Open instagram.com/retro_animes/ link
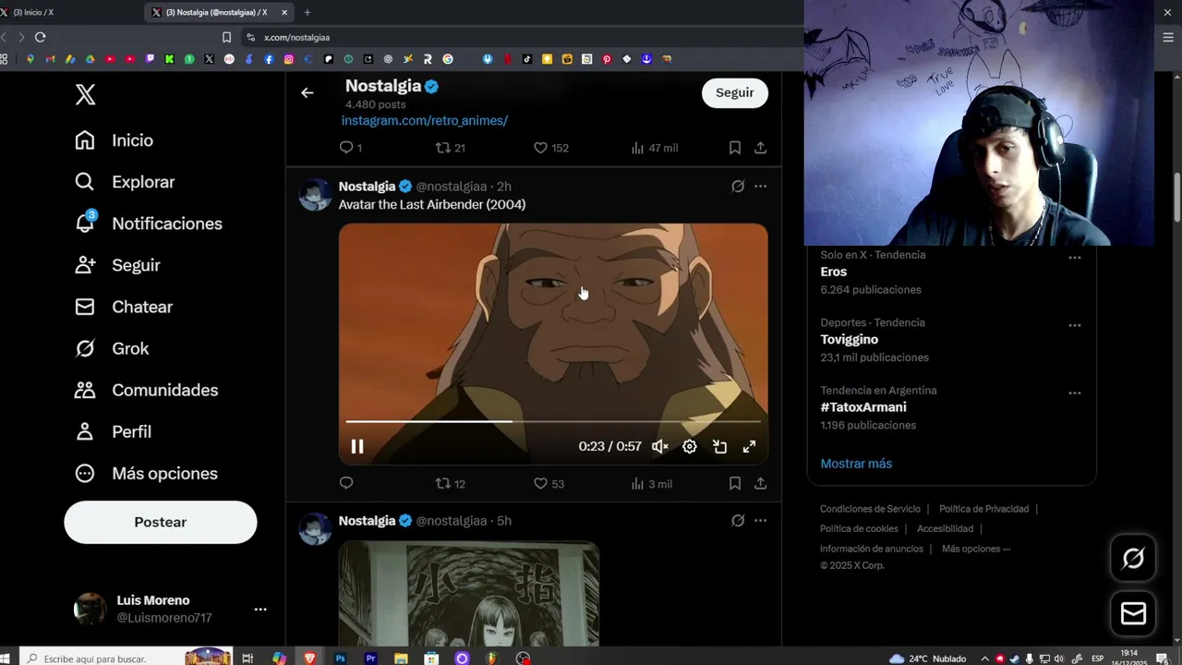 click(425, 121)
